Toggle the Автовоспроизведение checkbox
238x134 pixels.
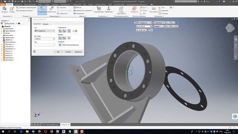click(x=64, y=45)
